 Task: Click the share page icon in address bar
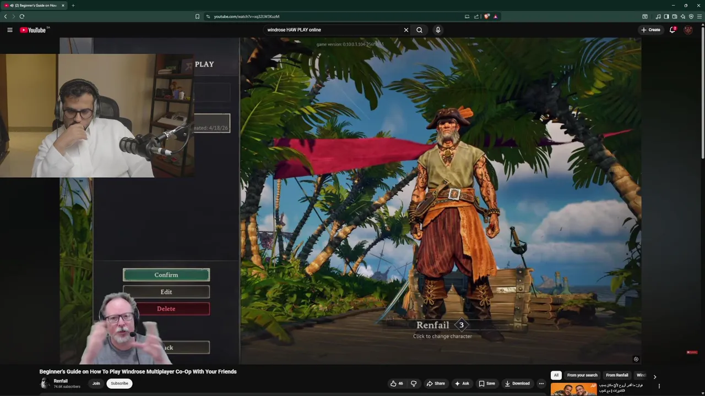(x=476, y=16)
